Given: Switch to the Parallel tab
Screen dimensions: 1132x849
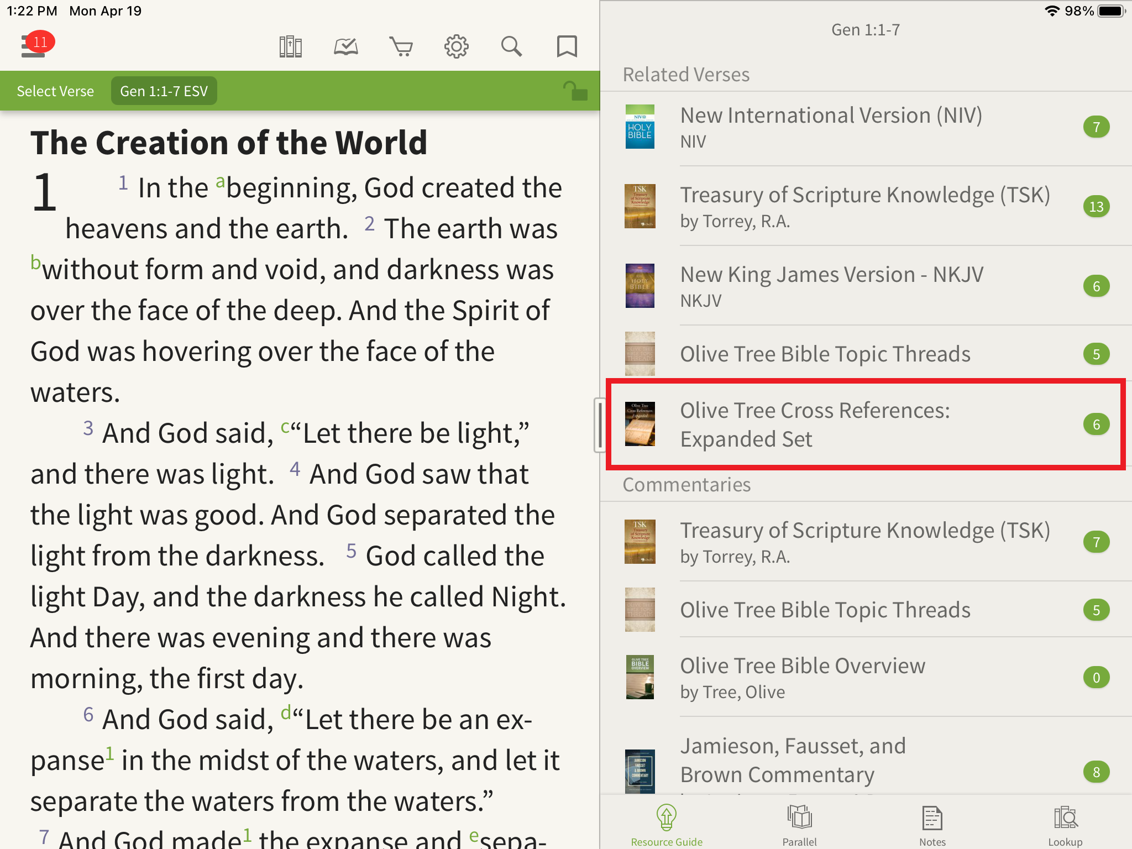Looking at the screenshot, I should pyautogui.click(x=799, y=826).
